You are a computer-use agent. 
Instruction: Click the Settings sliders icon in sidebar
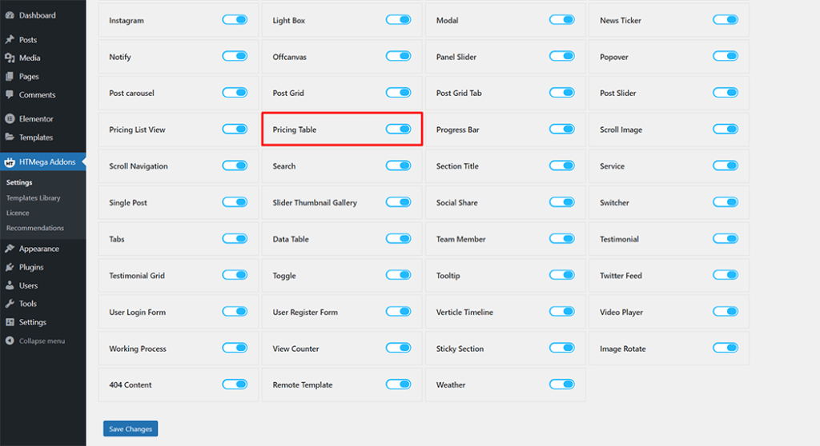[10, 322]
